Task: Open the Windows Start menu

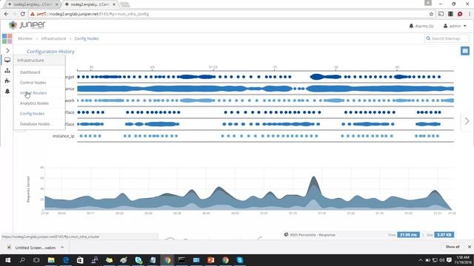Action: click(x=7, y=260)
